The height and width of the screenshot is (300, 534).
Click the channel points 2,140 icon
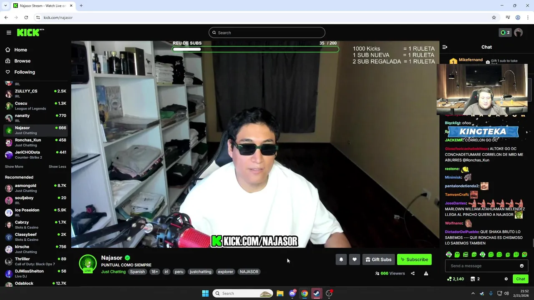click(455, 279)
